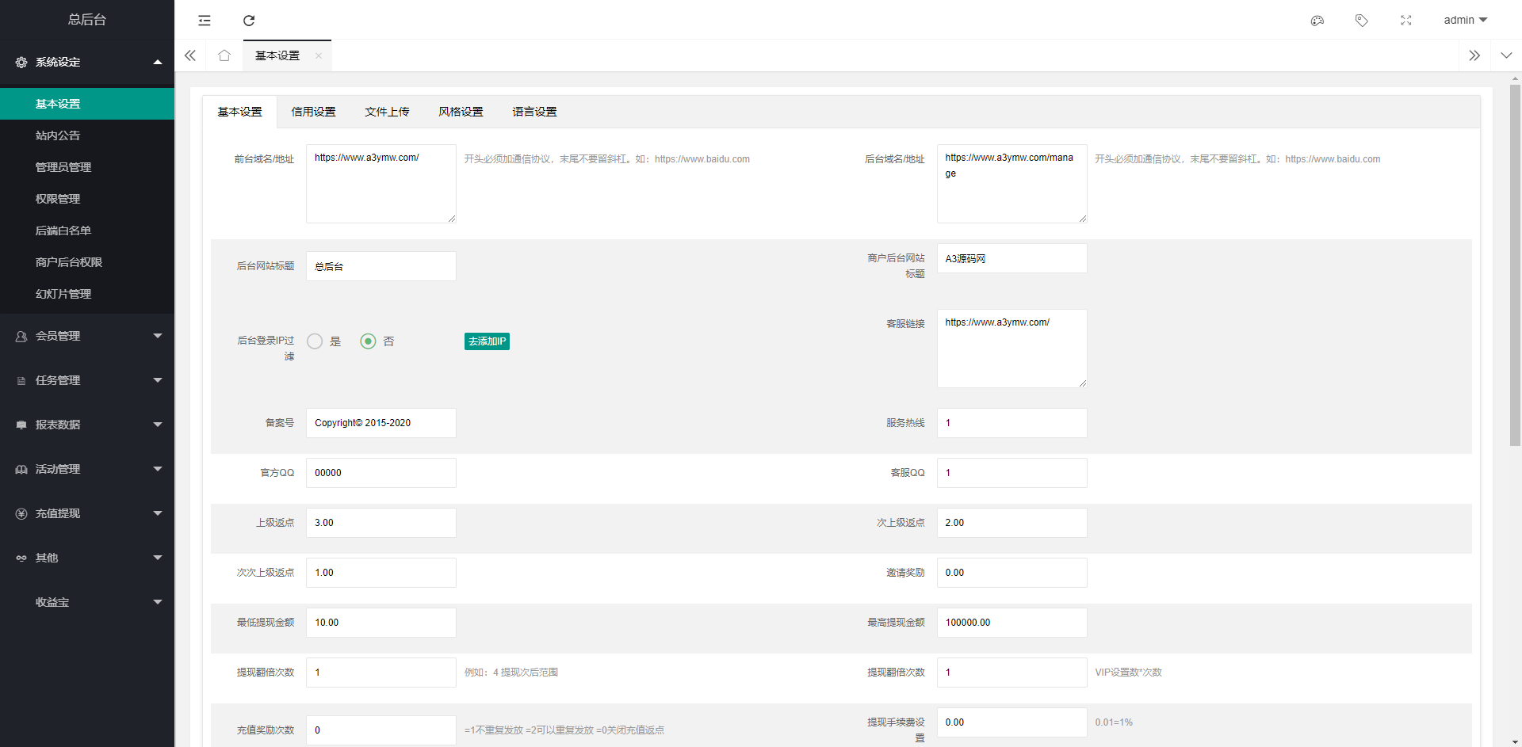Toggle fullscreen with the expand icon
The width and height of the screenshot is (1522, 747).
pyautogui.click(x=1406, y=21)
